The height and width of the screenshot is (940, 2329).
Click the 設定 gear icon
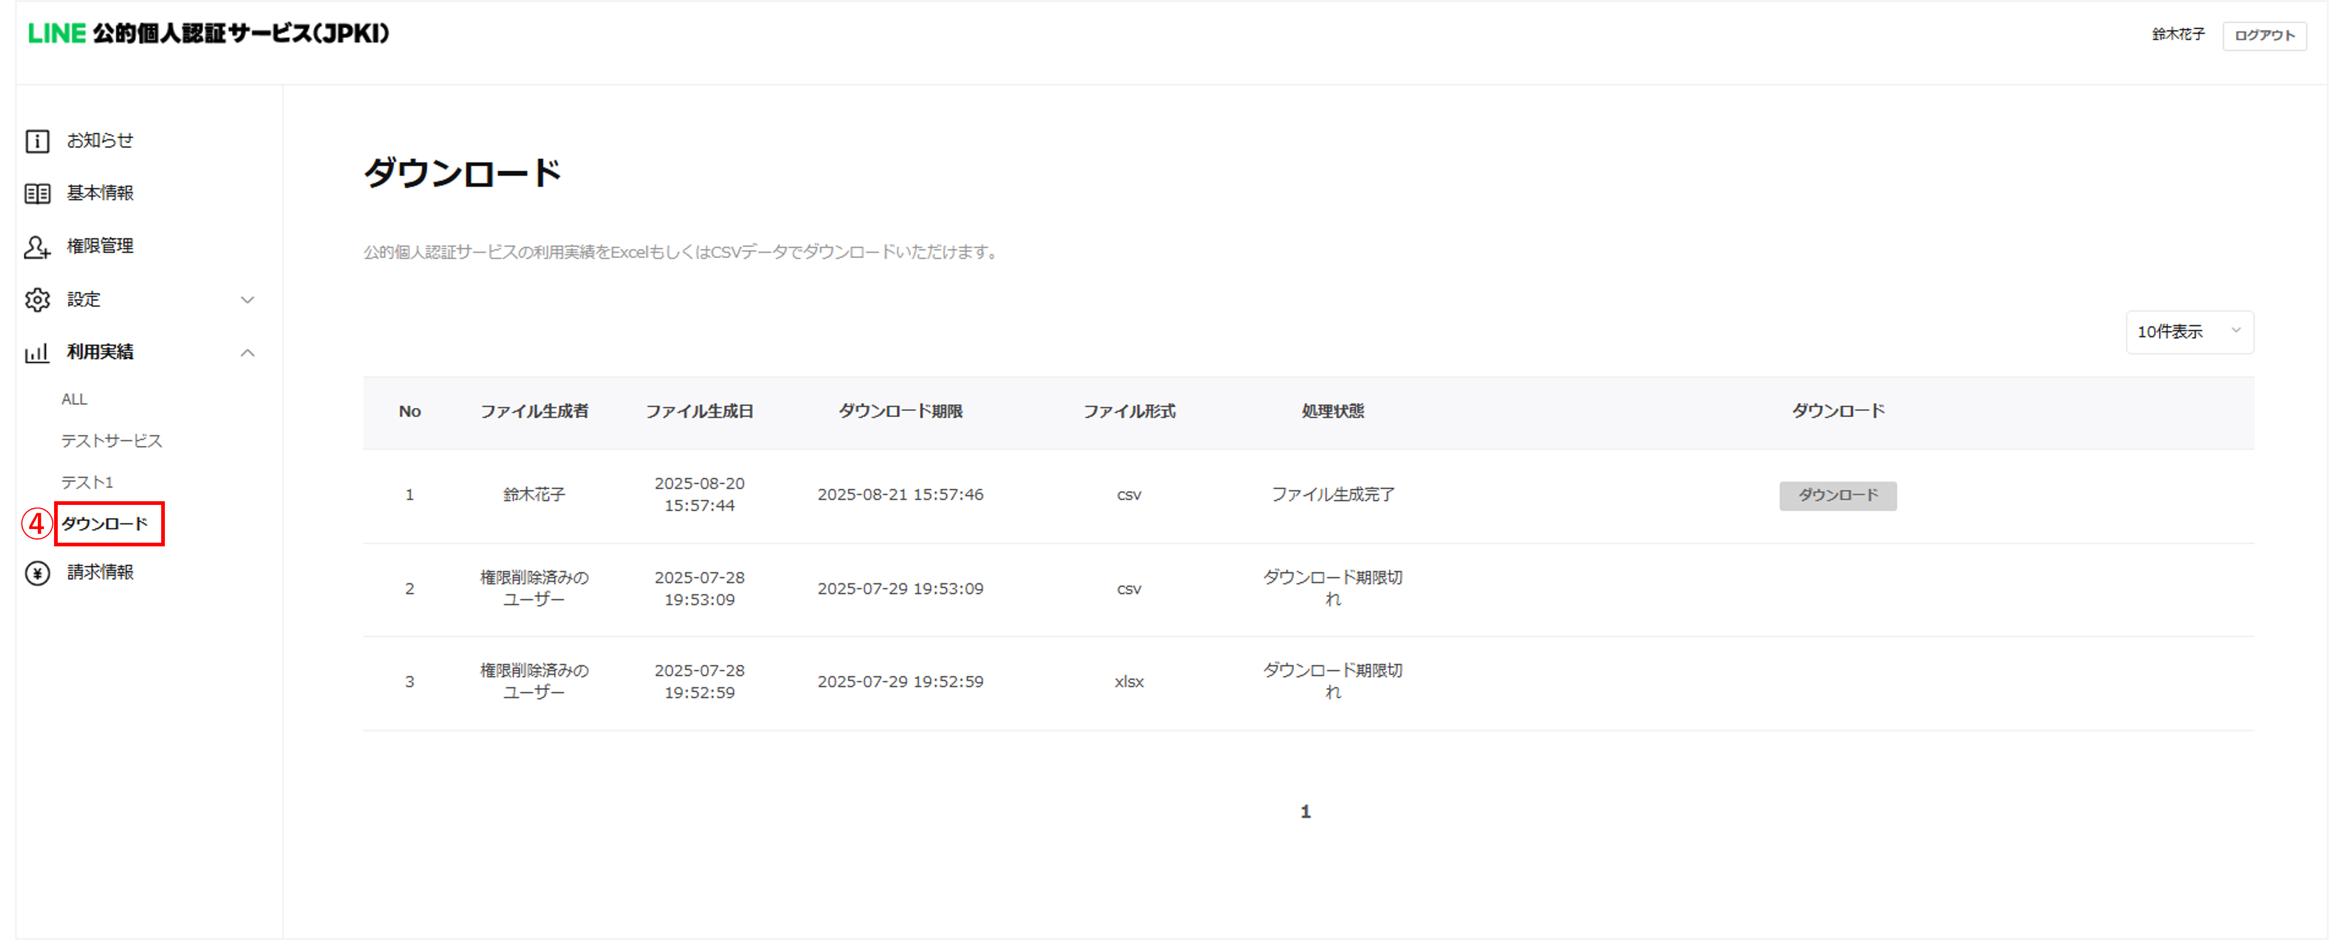pos(37,299)
